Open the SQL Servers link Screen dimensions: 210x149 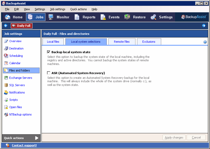pyautogui.click(x=17, y=85)
